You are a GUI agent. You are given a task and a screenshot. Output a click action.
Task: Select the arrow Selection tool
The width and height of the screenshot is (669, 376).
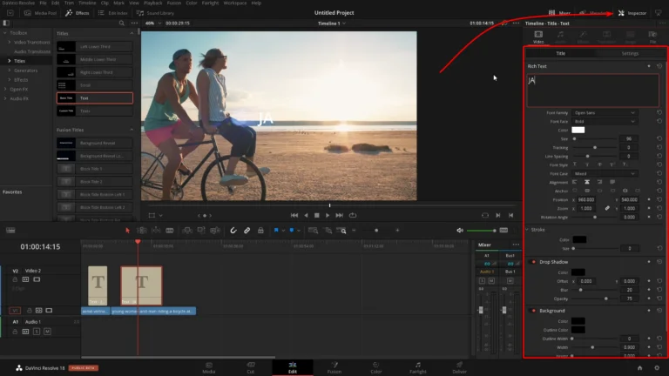(127, 230)
